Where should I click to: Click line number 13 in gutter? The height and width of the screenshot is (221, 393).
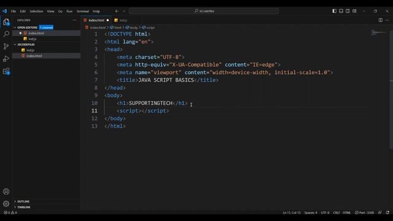94,126
